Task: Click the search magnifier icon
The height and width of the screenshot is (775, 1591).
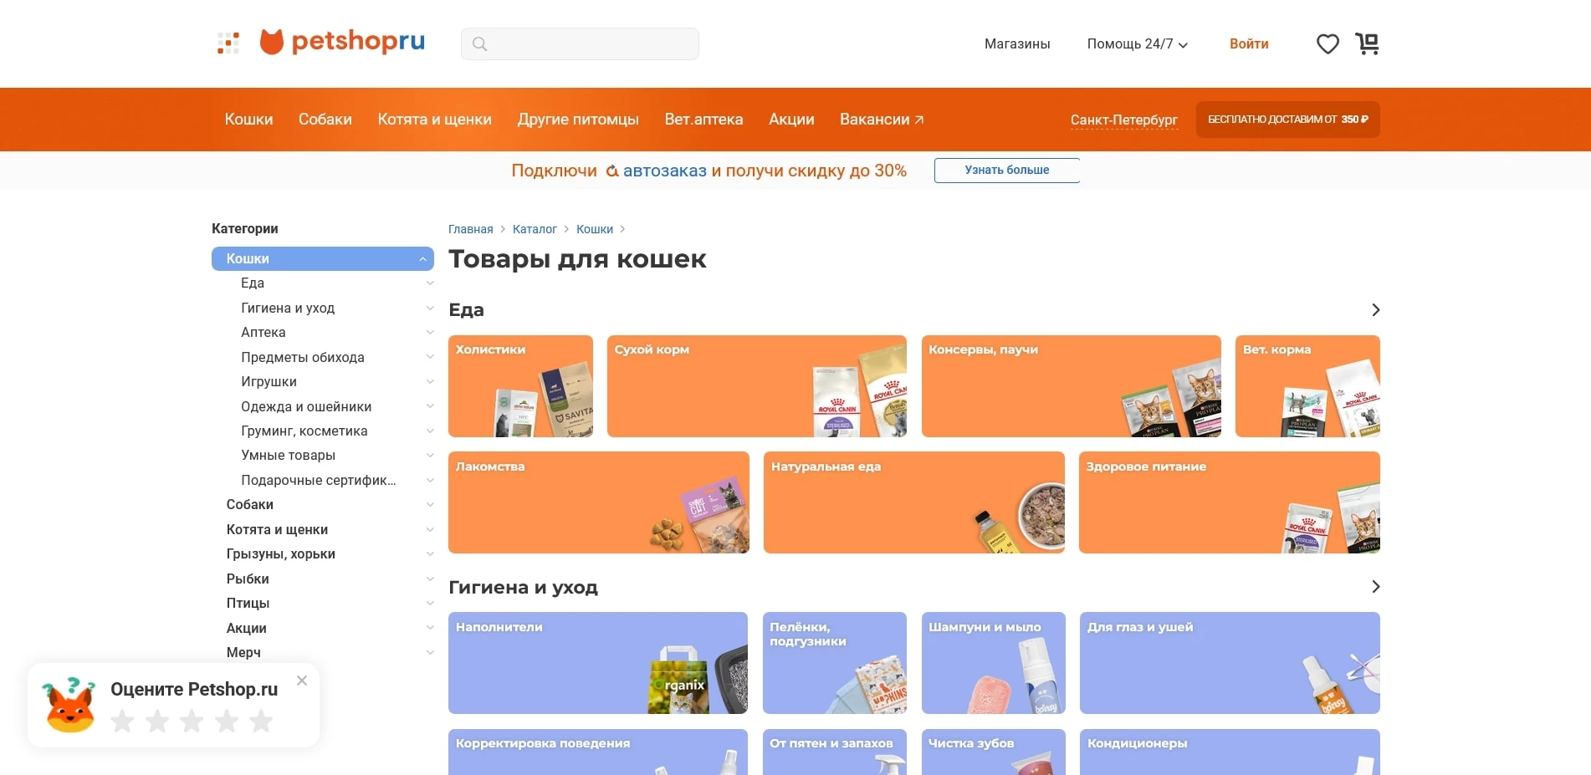Action: coord(479,43)
